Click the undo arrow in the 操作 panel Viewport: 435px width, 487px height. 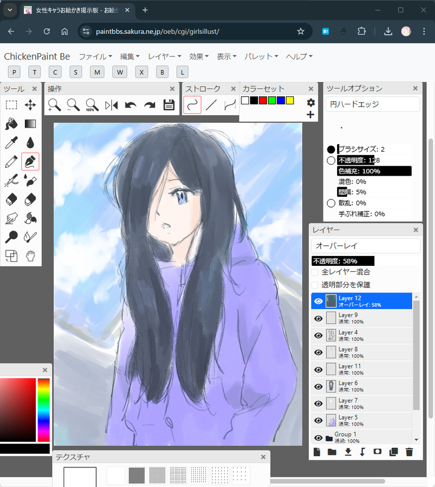[130, 105]
